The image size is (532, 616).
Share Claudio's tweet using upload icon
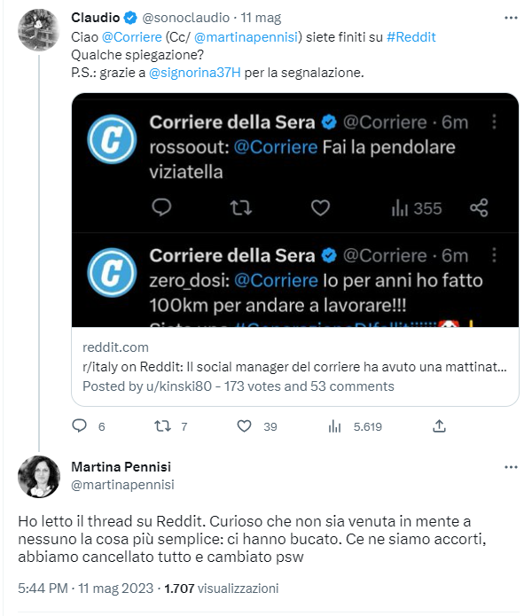pyautogui.click(x=439, y=425)
